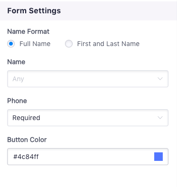Click the Form Settings panel header
177x187 pixels.
pos(88,11)
